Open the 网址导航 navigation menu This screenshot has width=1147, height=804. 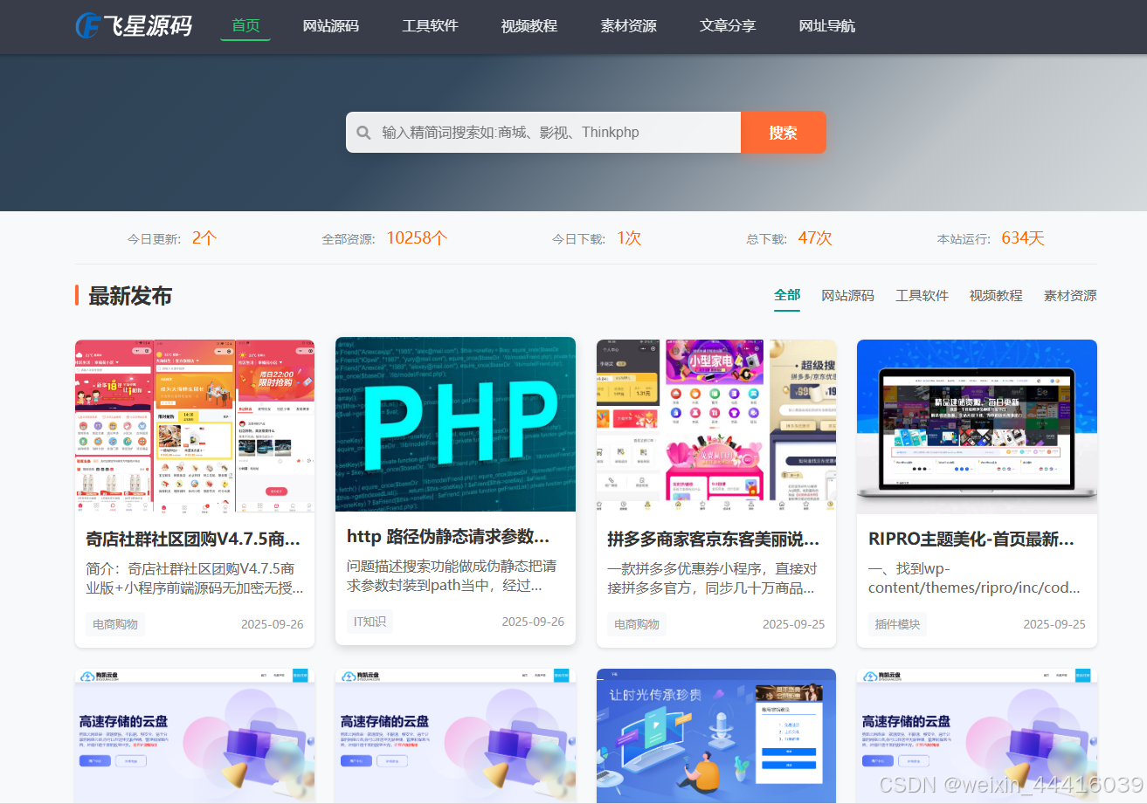827,26
